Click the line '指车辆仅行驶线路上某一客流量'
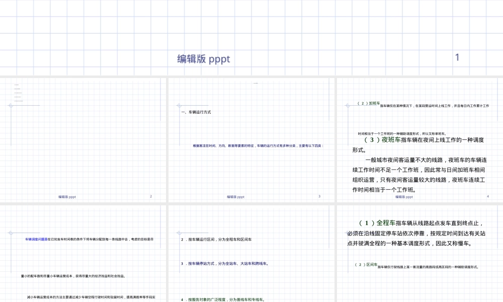Viewport: 503px width, 302px height. 428,267
